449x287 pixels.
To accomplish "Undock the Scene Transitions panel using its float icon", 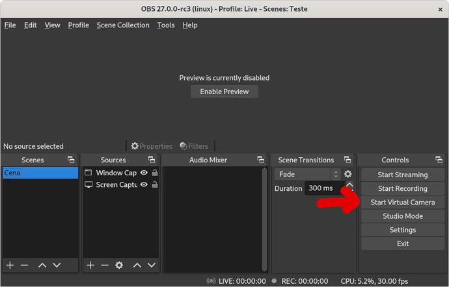I will tap(347, 160).
